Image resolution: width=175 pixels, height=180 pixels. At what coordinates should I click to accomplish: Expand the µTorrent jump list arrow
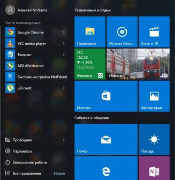[x=64, y=88]
